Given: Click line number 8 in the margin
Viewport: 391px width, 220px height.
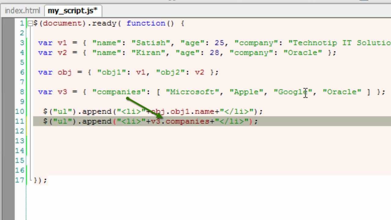Looking at the screenshot, I should tap(22, 92).
